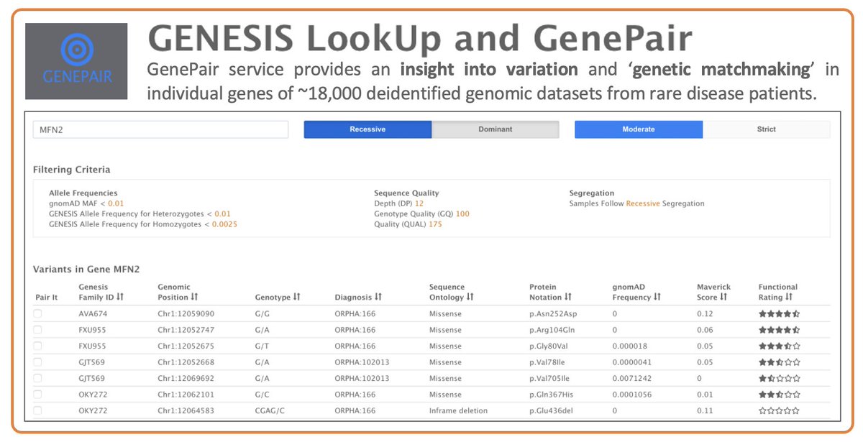This screenshot has height=442, width=863.
Task: Click the GenePair logo image
Action: [76, 61]
